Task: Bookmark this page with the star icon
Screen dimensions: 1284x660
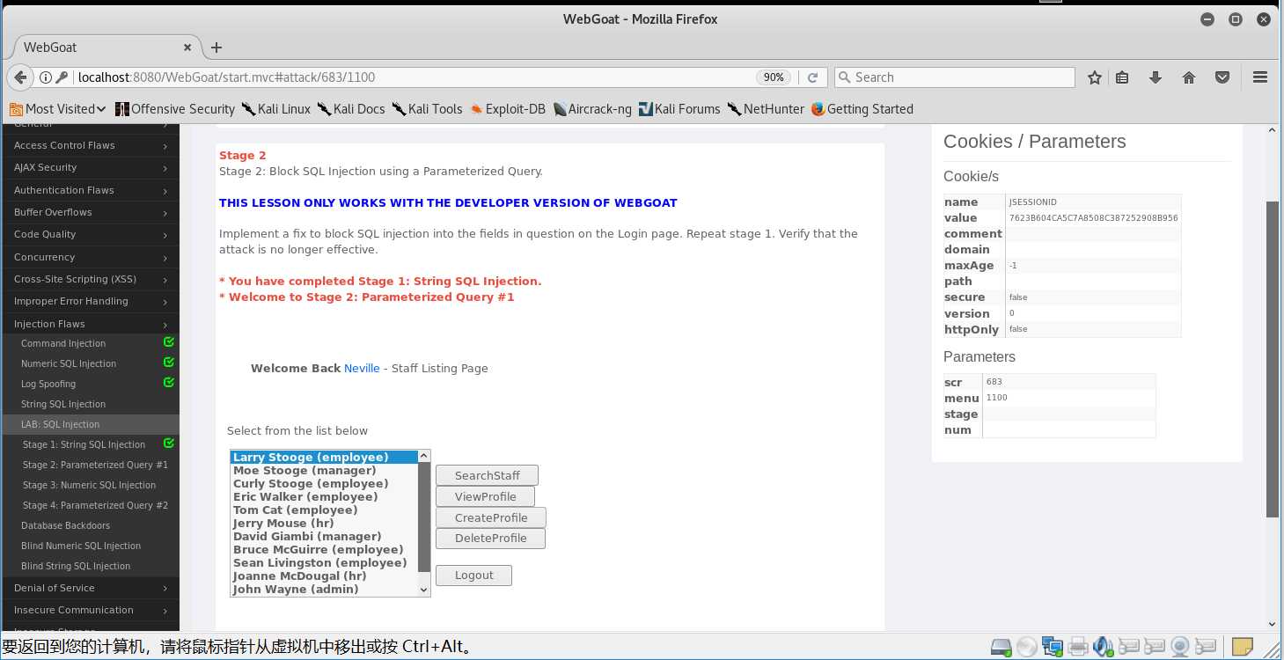Action: coord(1095,77)
